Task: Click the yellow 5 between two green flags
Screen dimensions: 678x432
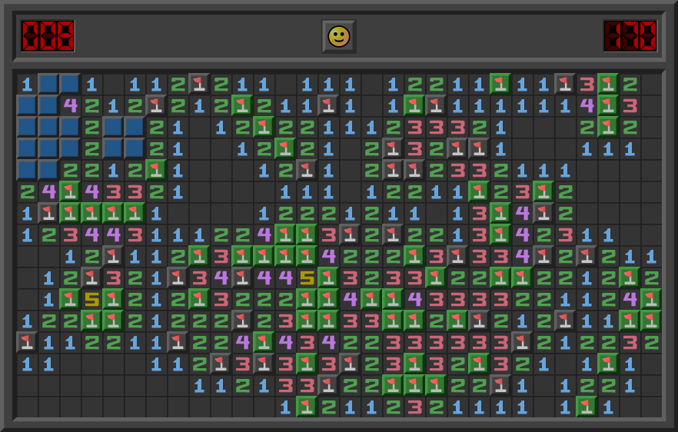Action: 91,299
